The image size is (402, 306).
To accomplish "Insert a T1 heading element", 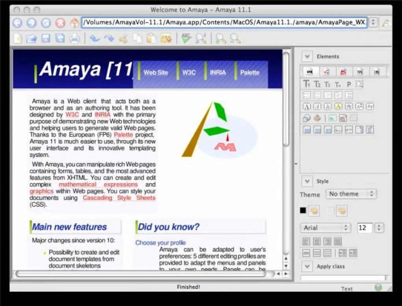I will [307, 84].
